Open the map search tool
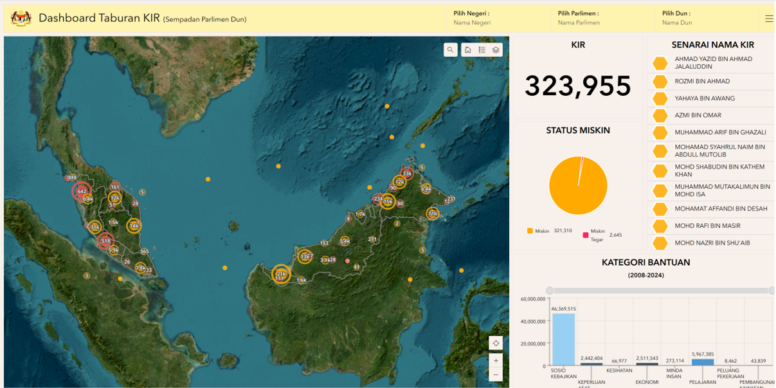Viewport: 776px width, 388px height. pyautogui.click(x=451, y=50)
